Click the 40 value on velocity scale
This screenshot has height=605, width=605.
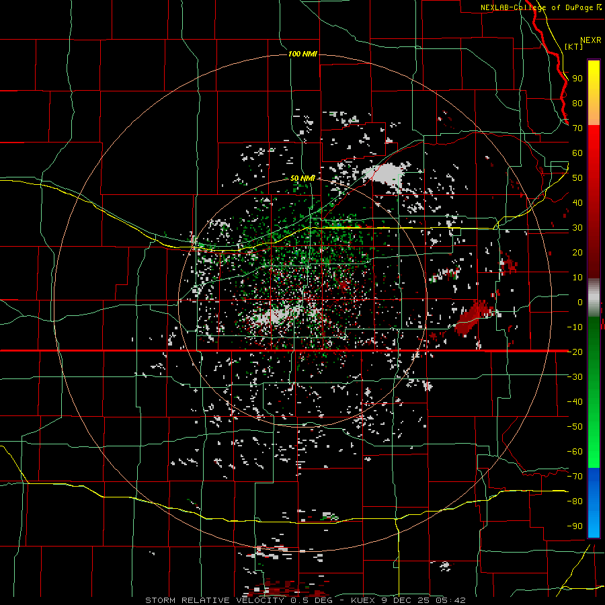pyautogui.click(x=577, y=202)
